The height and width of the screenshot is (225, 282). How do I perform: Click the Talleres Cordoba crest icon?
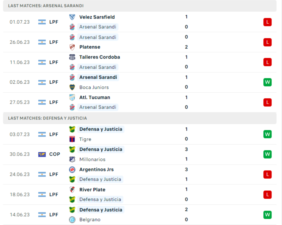[x=72, y=57]
